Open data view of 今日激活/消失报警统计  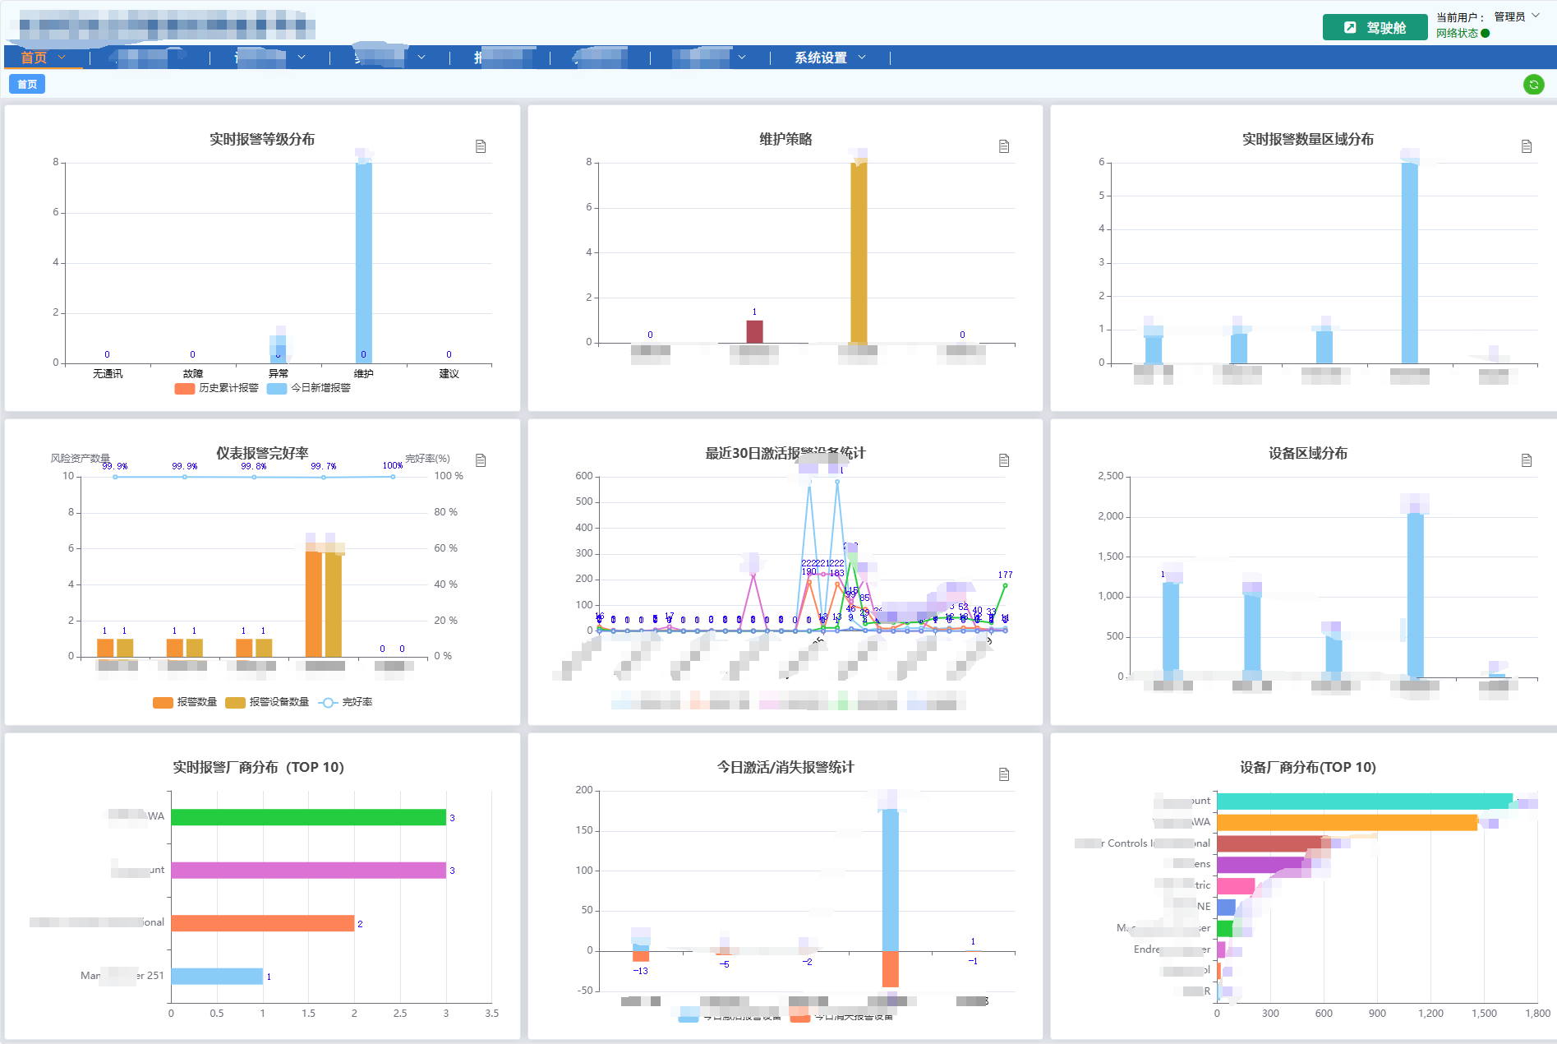[1003, 774]
